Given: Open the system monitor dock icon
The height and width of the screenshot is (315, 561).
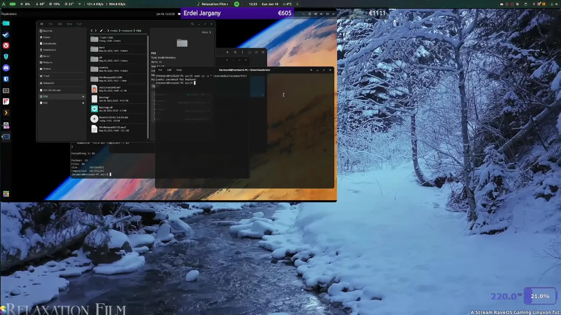Looking at the screenshot, I should 6,91.
